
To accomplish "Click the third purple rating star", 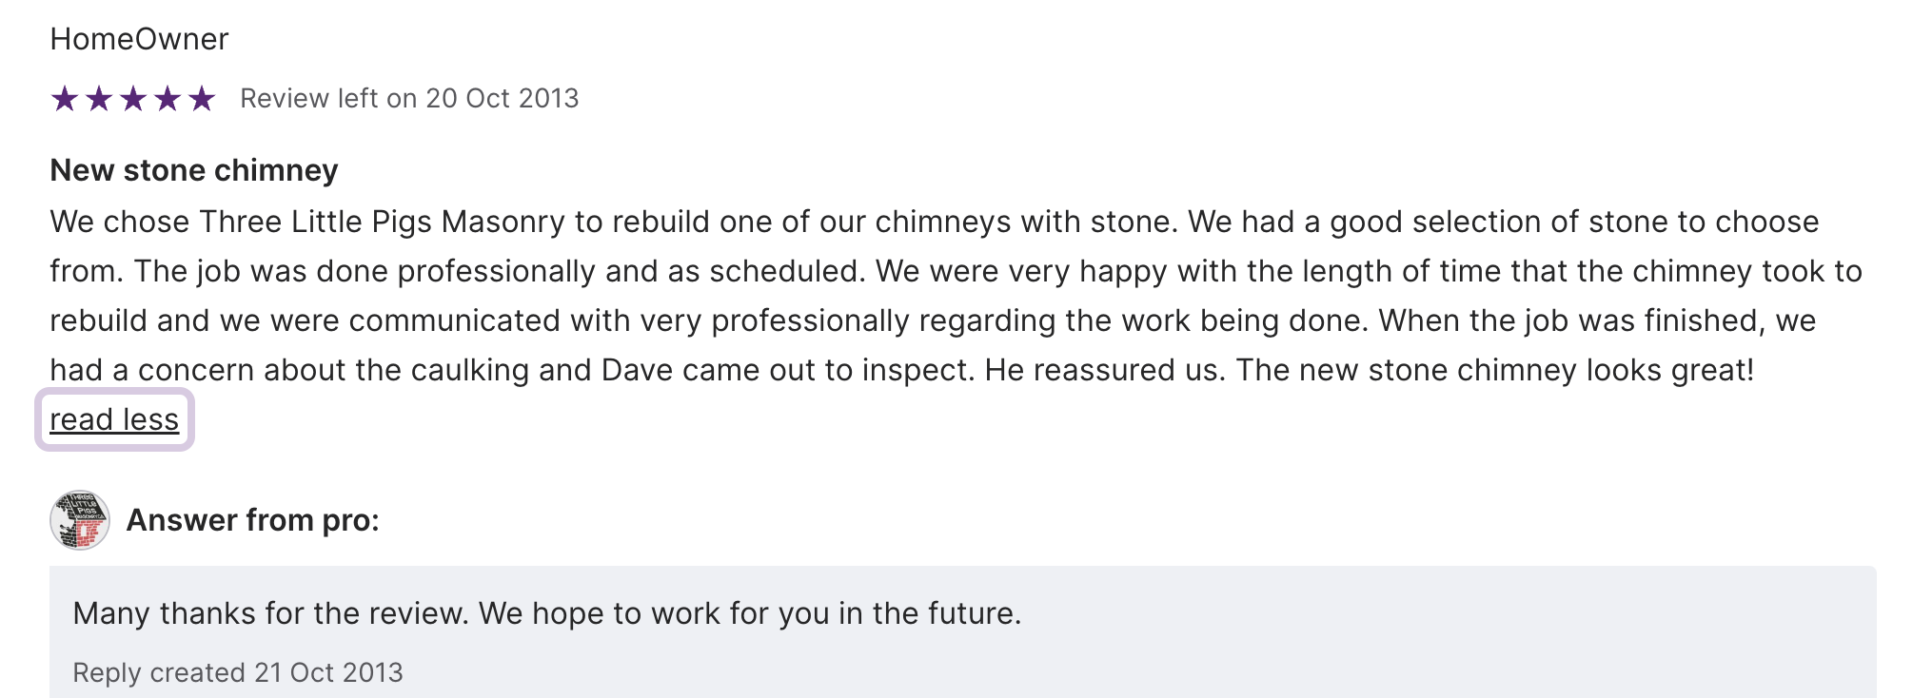I will point(133,99).
